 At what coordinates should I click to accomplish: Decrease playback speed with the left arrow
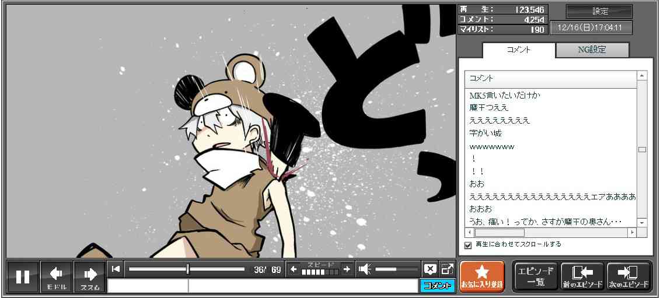(294, 269)
